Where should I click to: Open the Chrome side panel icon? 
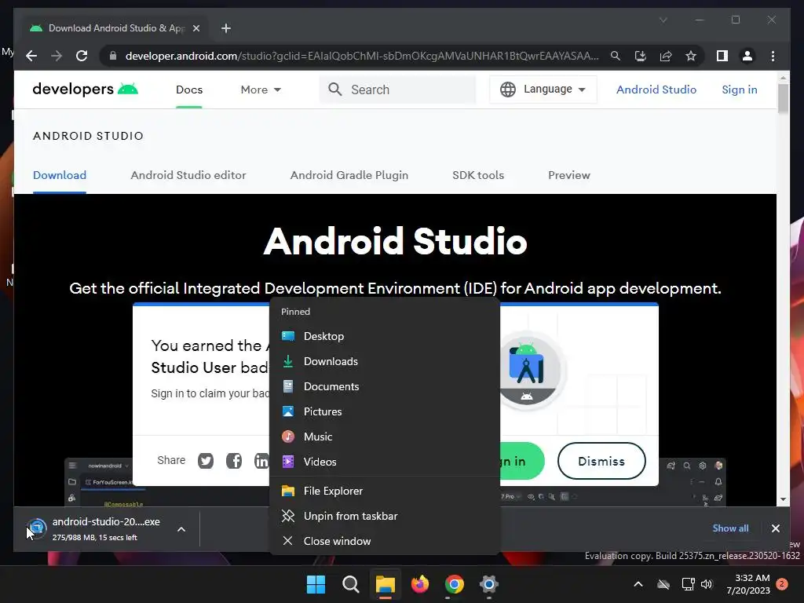(x=722, y=56)
